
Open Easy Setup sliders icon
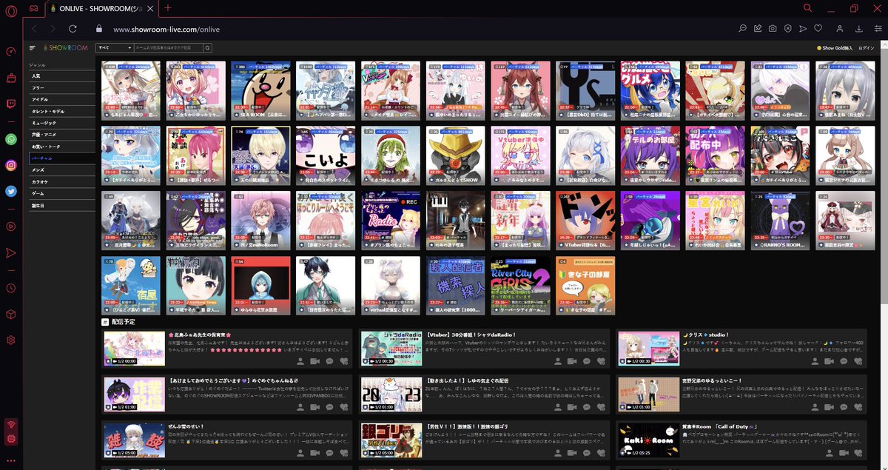(x=878, y=29)
